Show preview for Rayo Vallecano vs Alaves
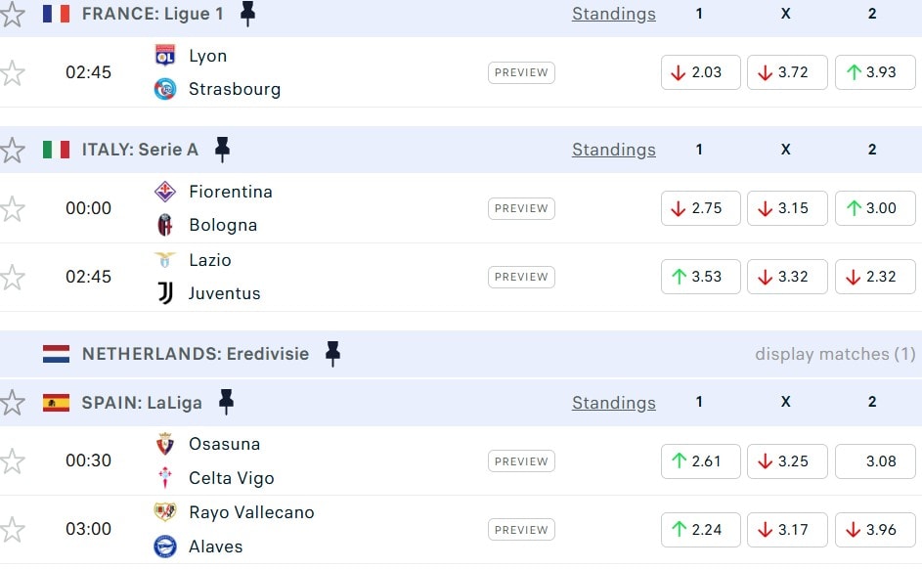 pyautogui.click(x=521, y=530)
